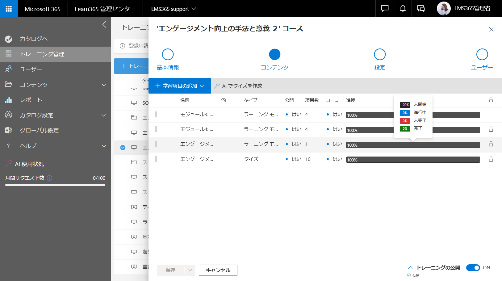The height and width of the screenshot is (281, 502).
Task: Collapse the left navigation panel
Action: 104,24
